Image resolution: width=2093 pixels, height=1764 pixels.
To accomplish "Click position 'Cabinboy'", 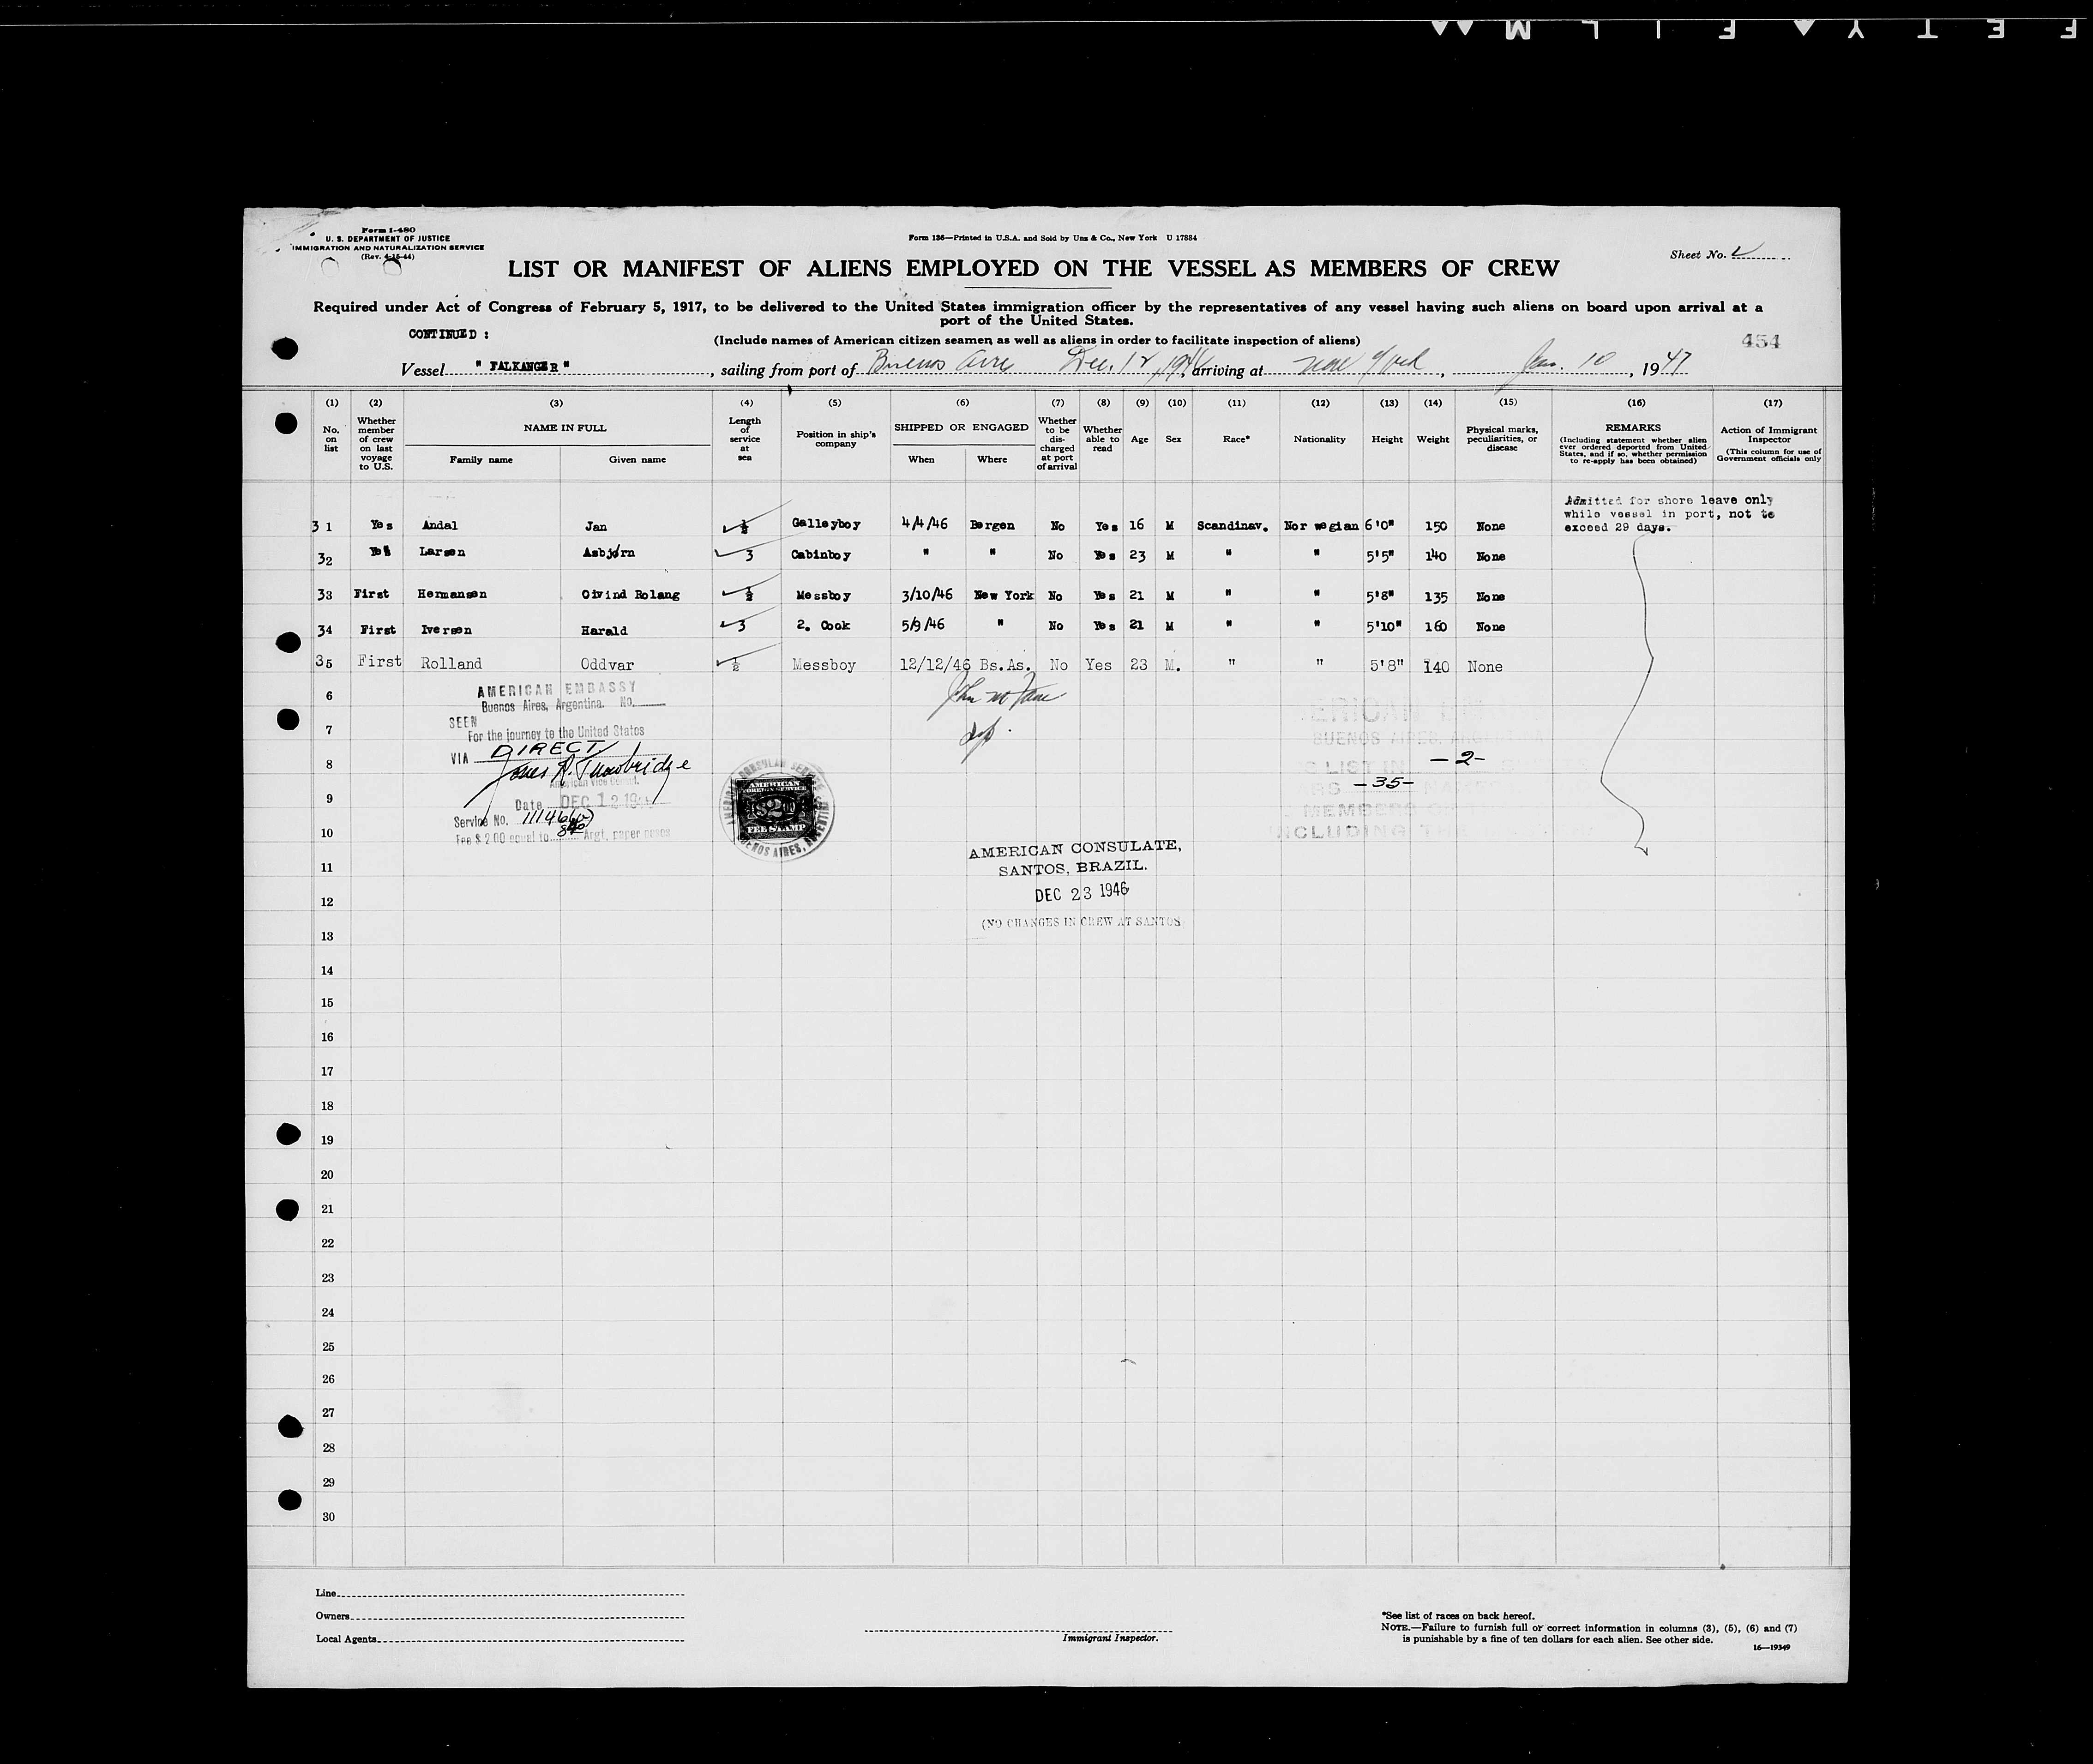I will tap(821, 554).
